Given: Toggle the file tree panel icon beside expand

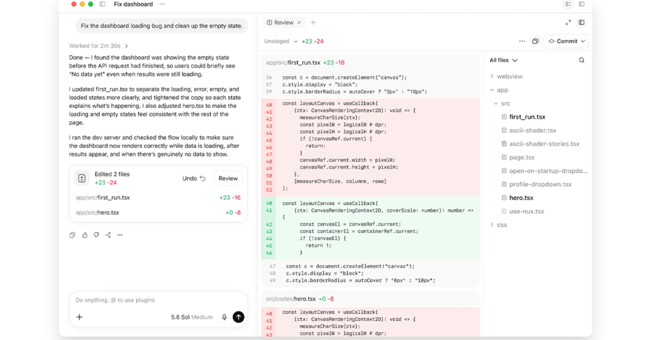Looking at the screenshot, I should [x=582, y=23].
